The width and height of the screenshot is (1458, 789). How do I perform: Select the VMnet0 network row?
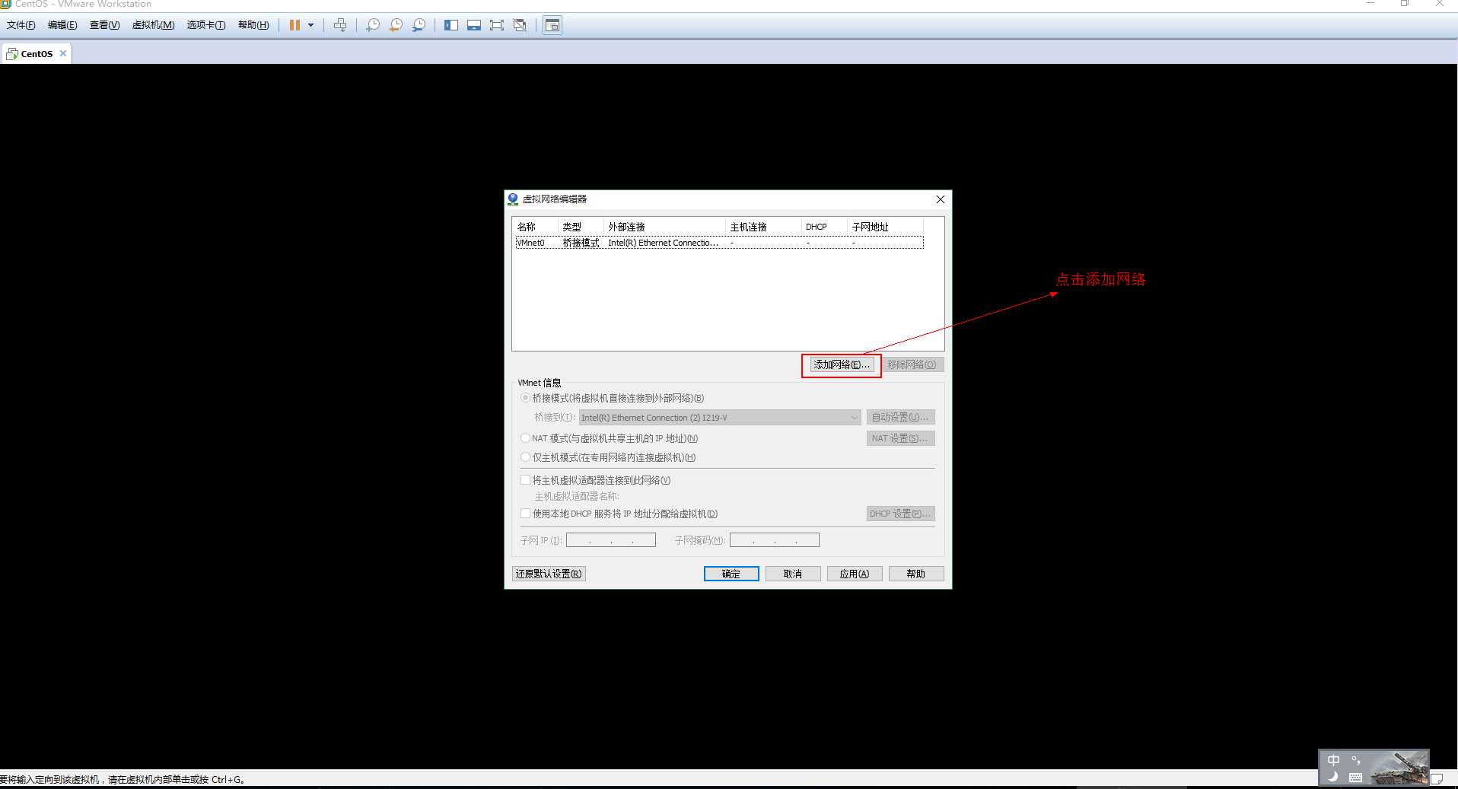pos(719,243)
